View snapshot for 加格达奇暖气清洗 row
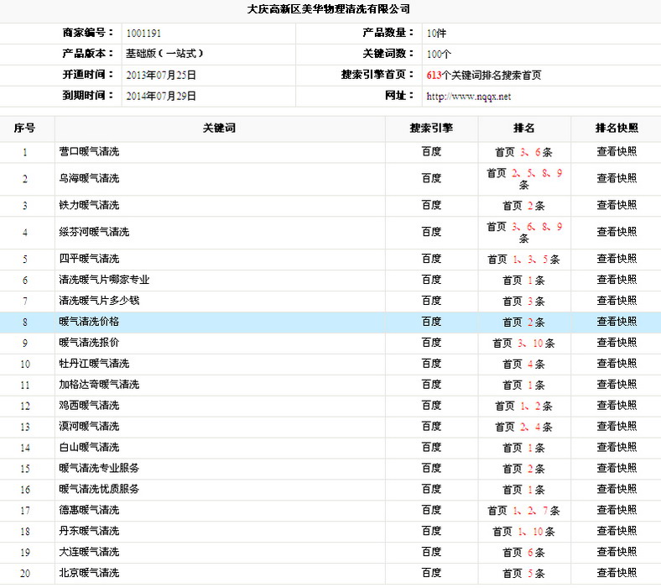The height and width of the screenshot is (588, 661). coord(617,385)
